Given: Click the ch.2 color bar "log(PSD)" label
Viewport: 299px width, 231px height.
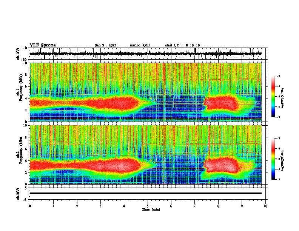Looking at the screenshot, I should tap(283, 160).
